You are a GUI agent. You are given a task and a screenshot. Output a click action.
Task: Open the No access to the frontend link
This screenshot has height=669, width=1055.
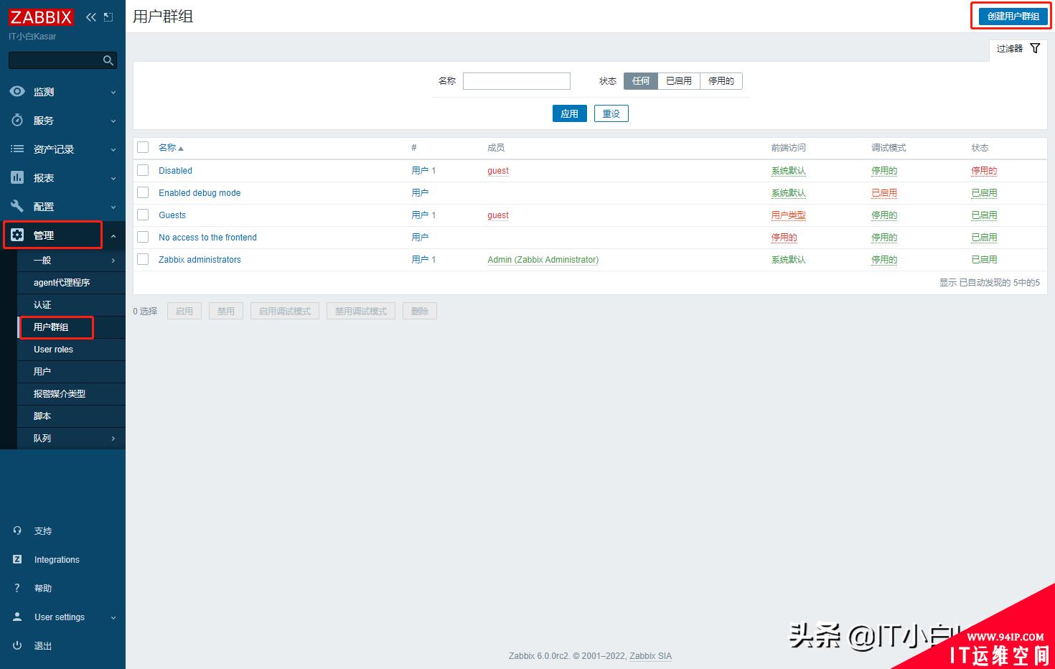(207, 238)
